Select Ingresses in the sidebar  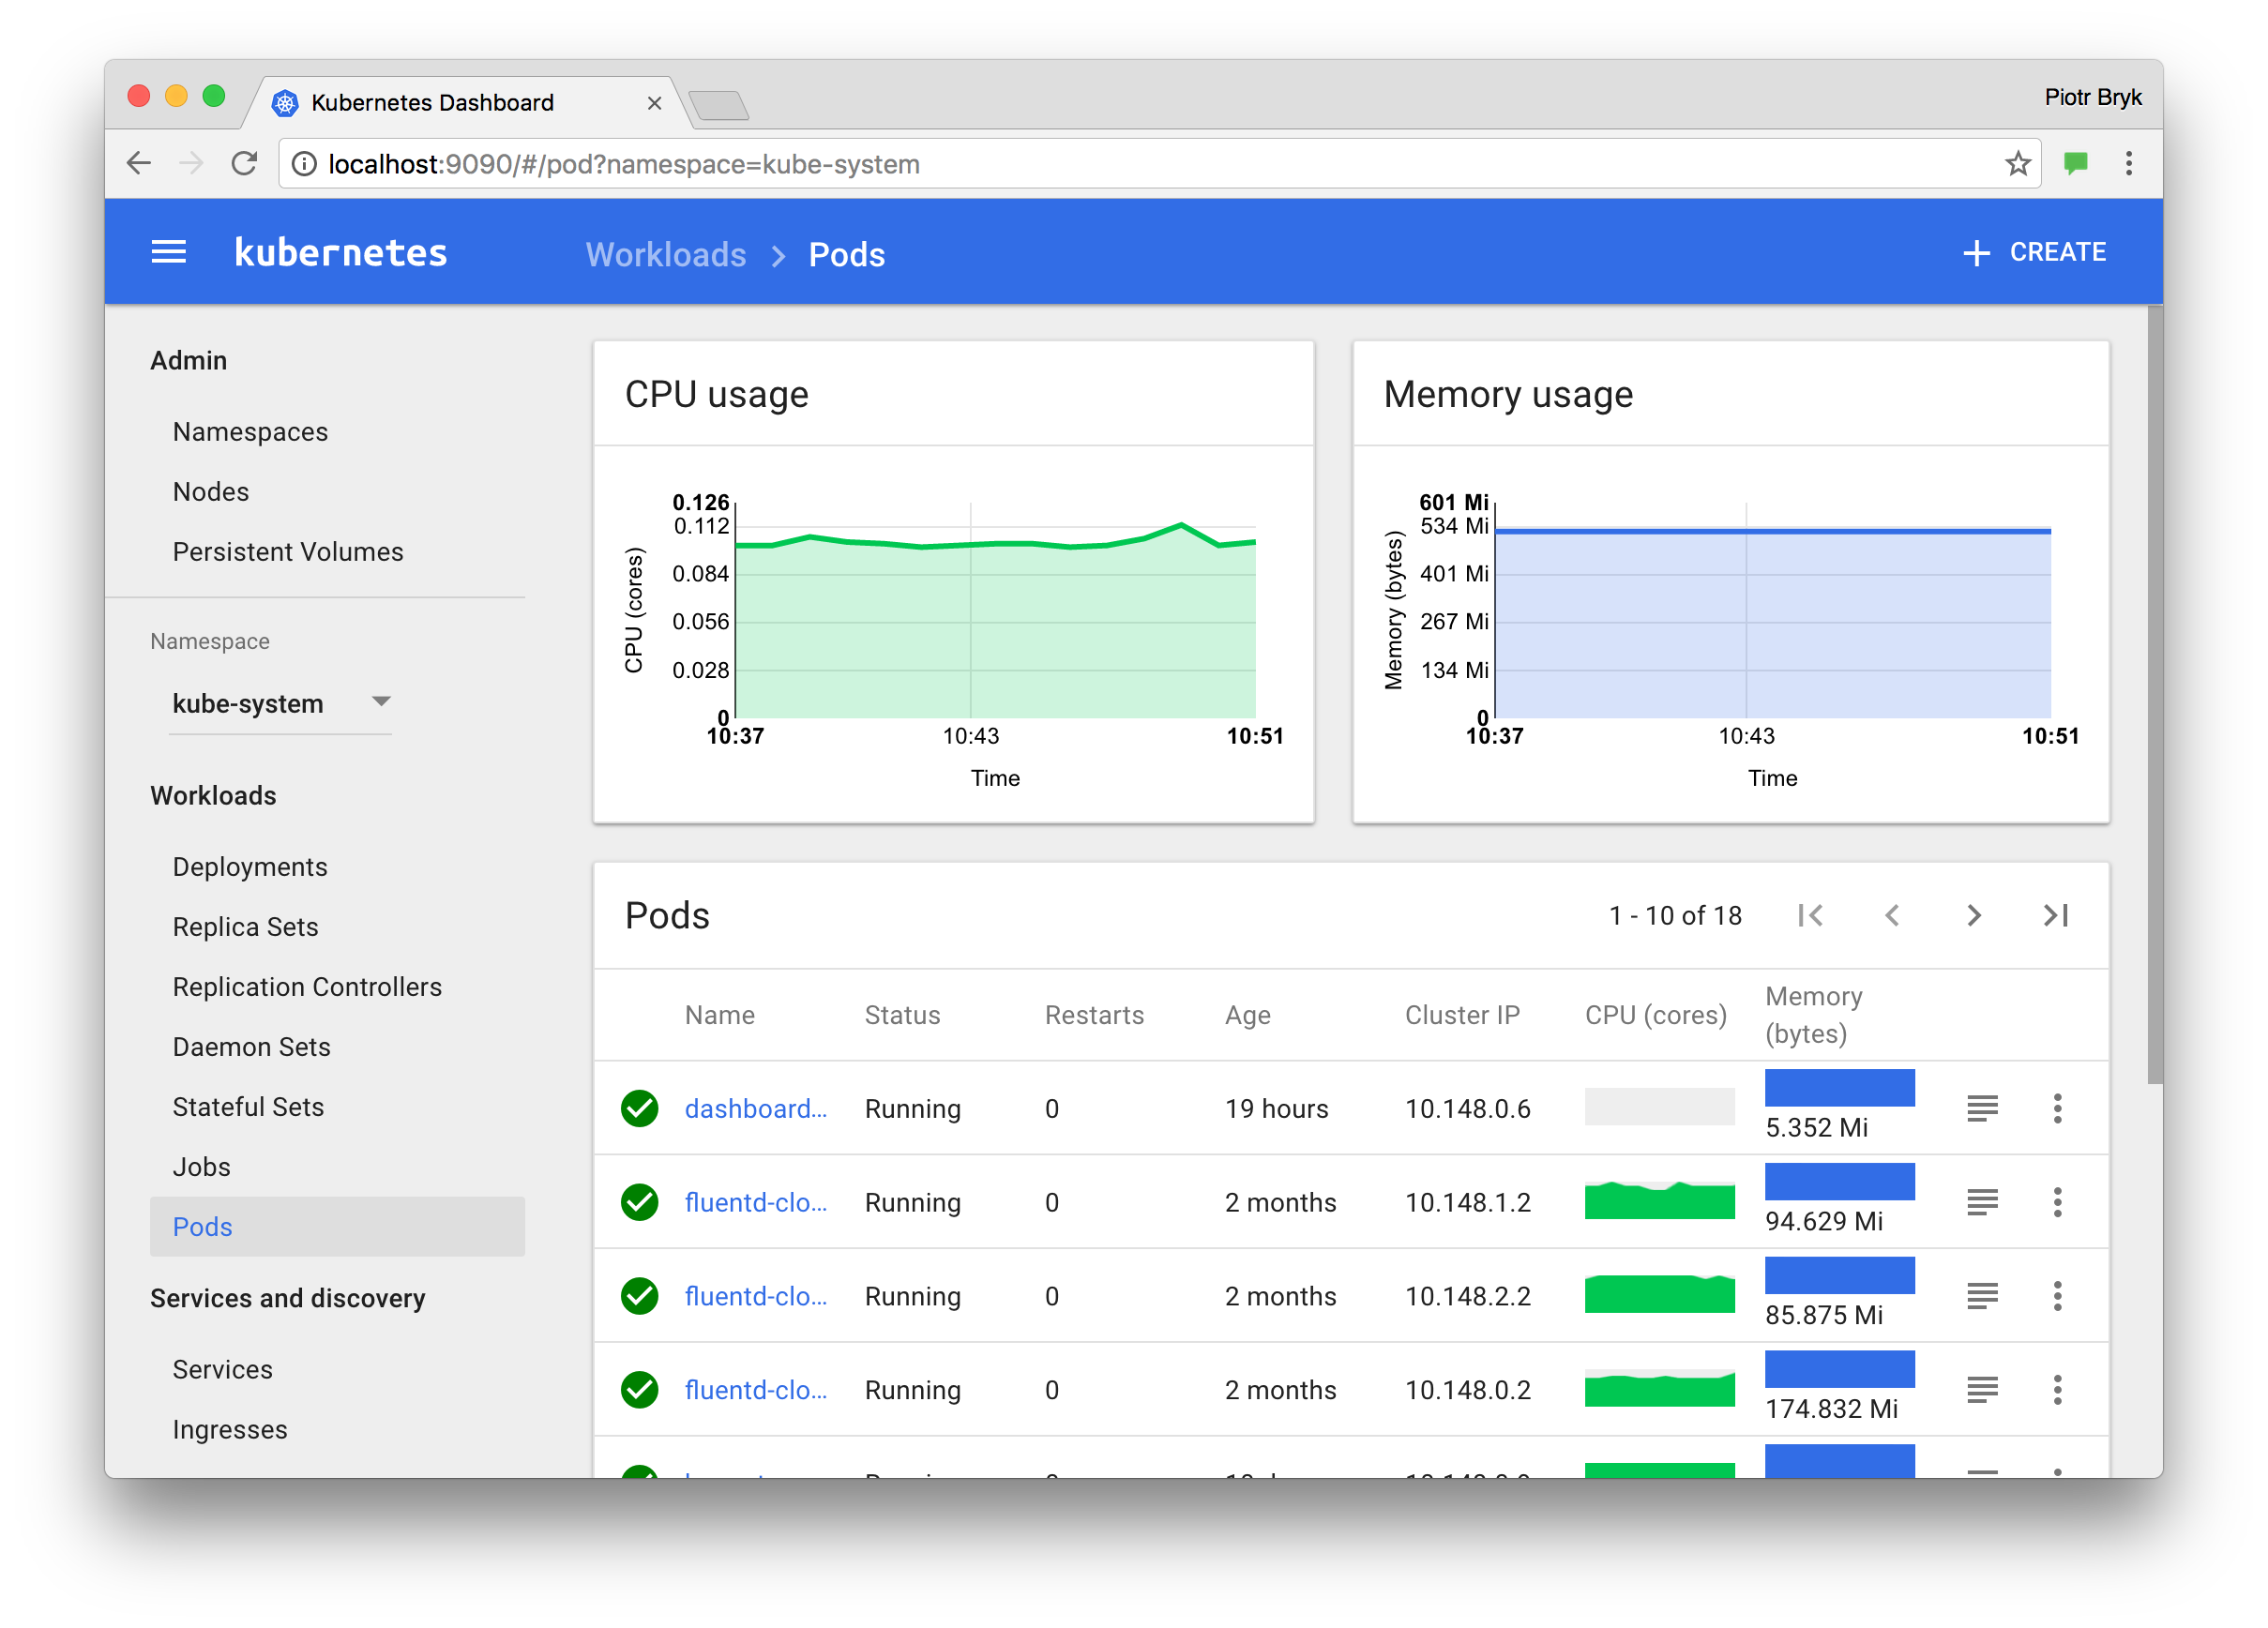point(230,1429)
